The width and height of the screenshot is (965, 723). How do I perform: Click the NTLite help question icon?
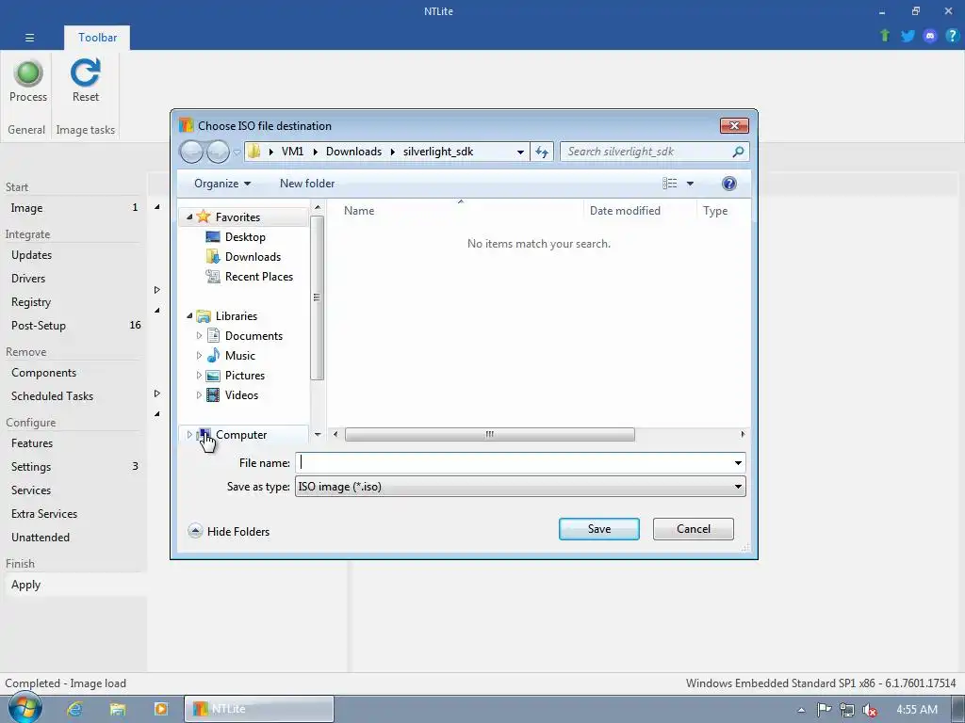(x=952, y=36)
